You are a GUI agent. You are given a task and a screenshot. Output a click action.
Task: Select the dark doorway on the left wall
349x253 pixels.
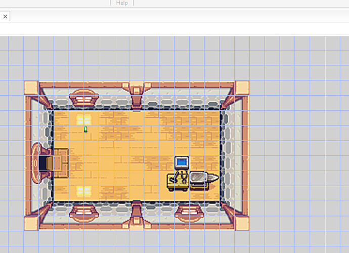pyautogui.click(x=43, y=163)
